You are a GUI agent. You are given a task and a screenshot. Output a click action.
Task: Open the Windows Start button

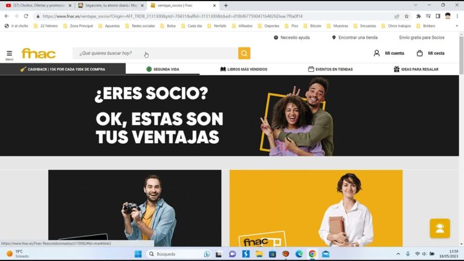(138, 254)
